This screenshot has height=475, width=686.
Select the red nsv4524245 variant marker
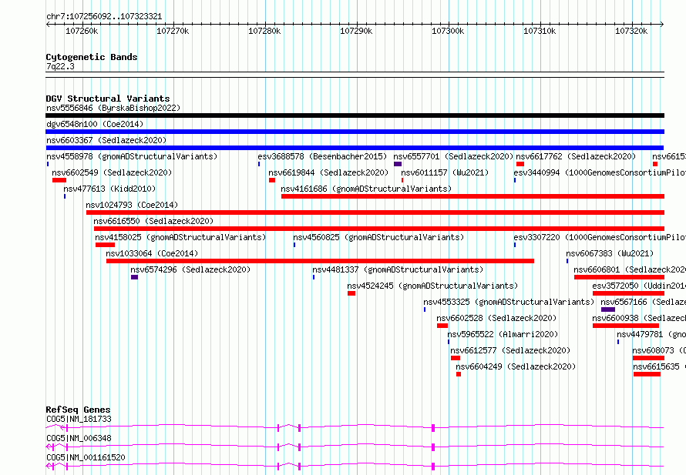point(351,293)
